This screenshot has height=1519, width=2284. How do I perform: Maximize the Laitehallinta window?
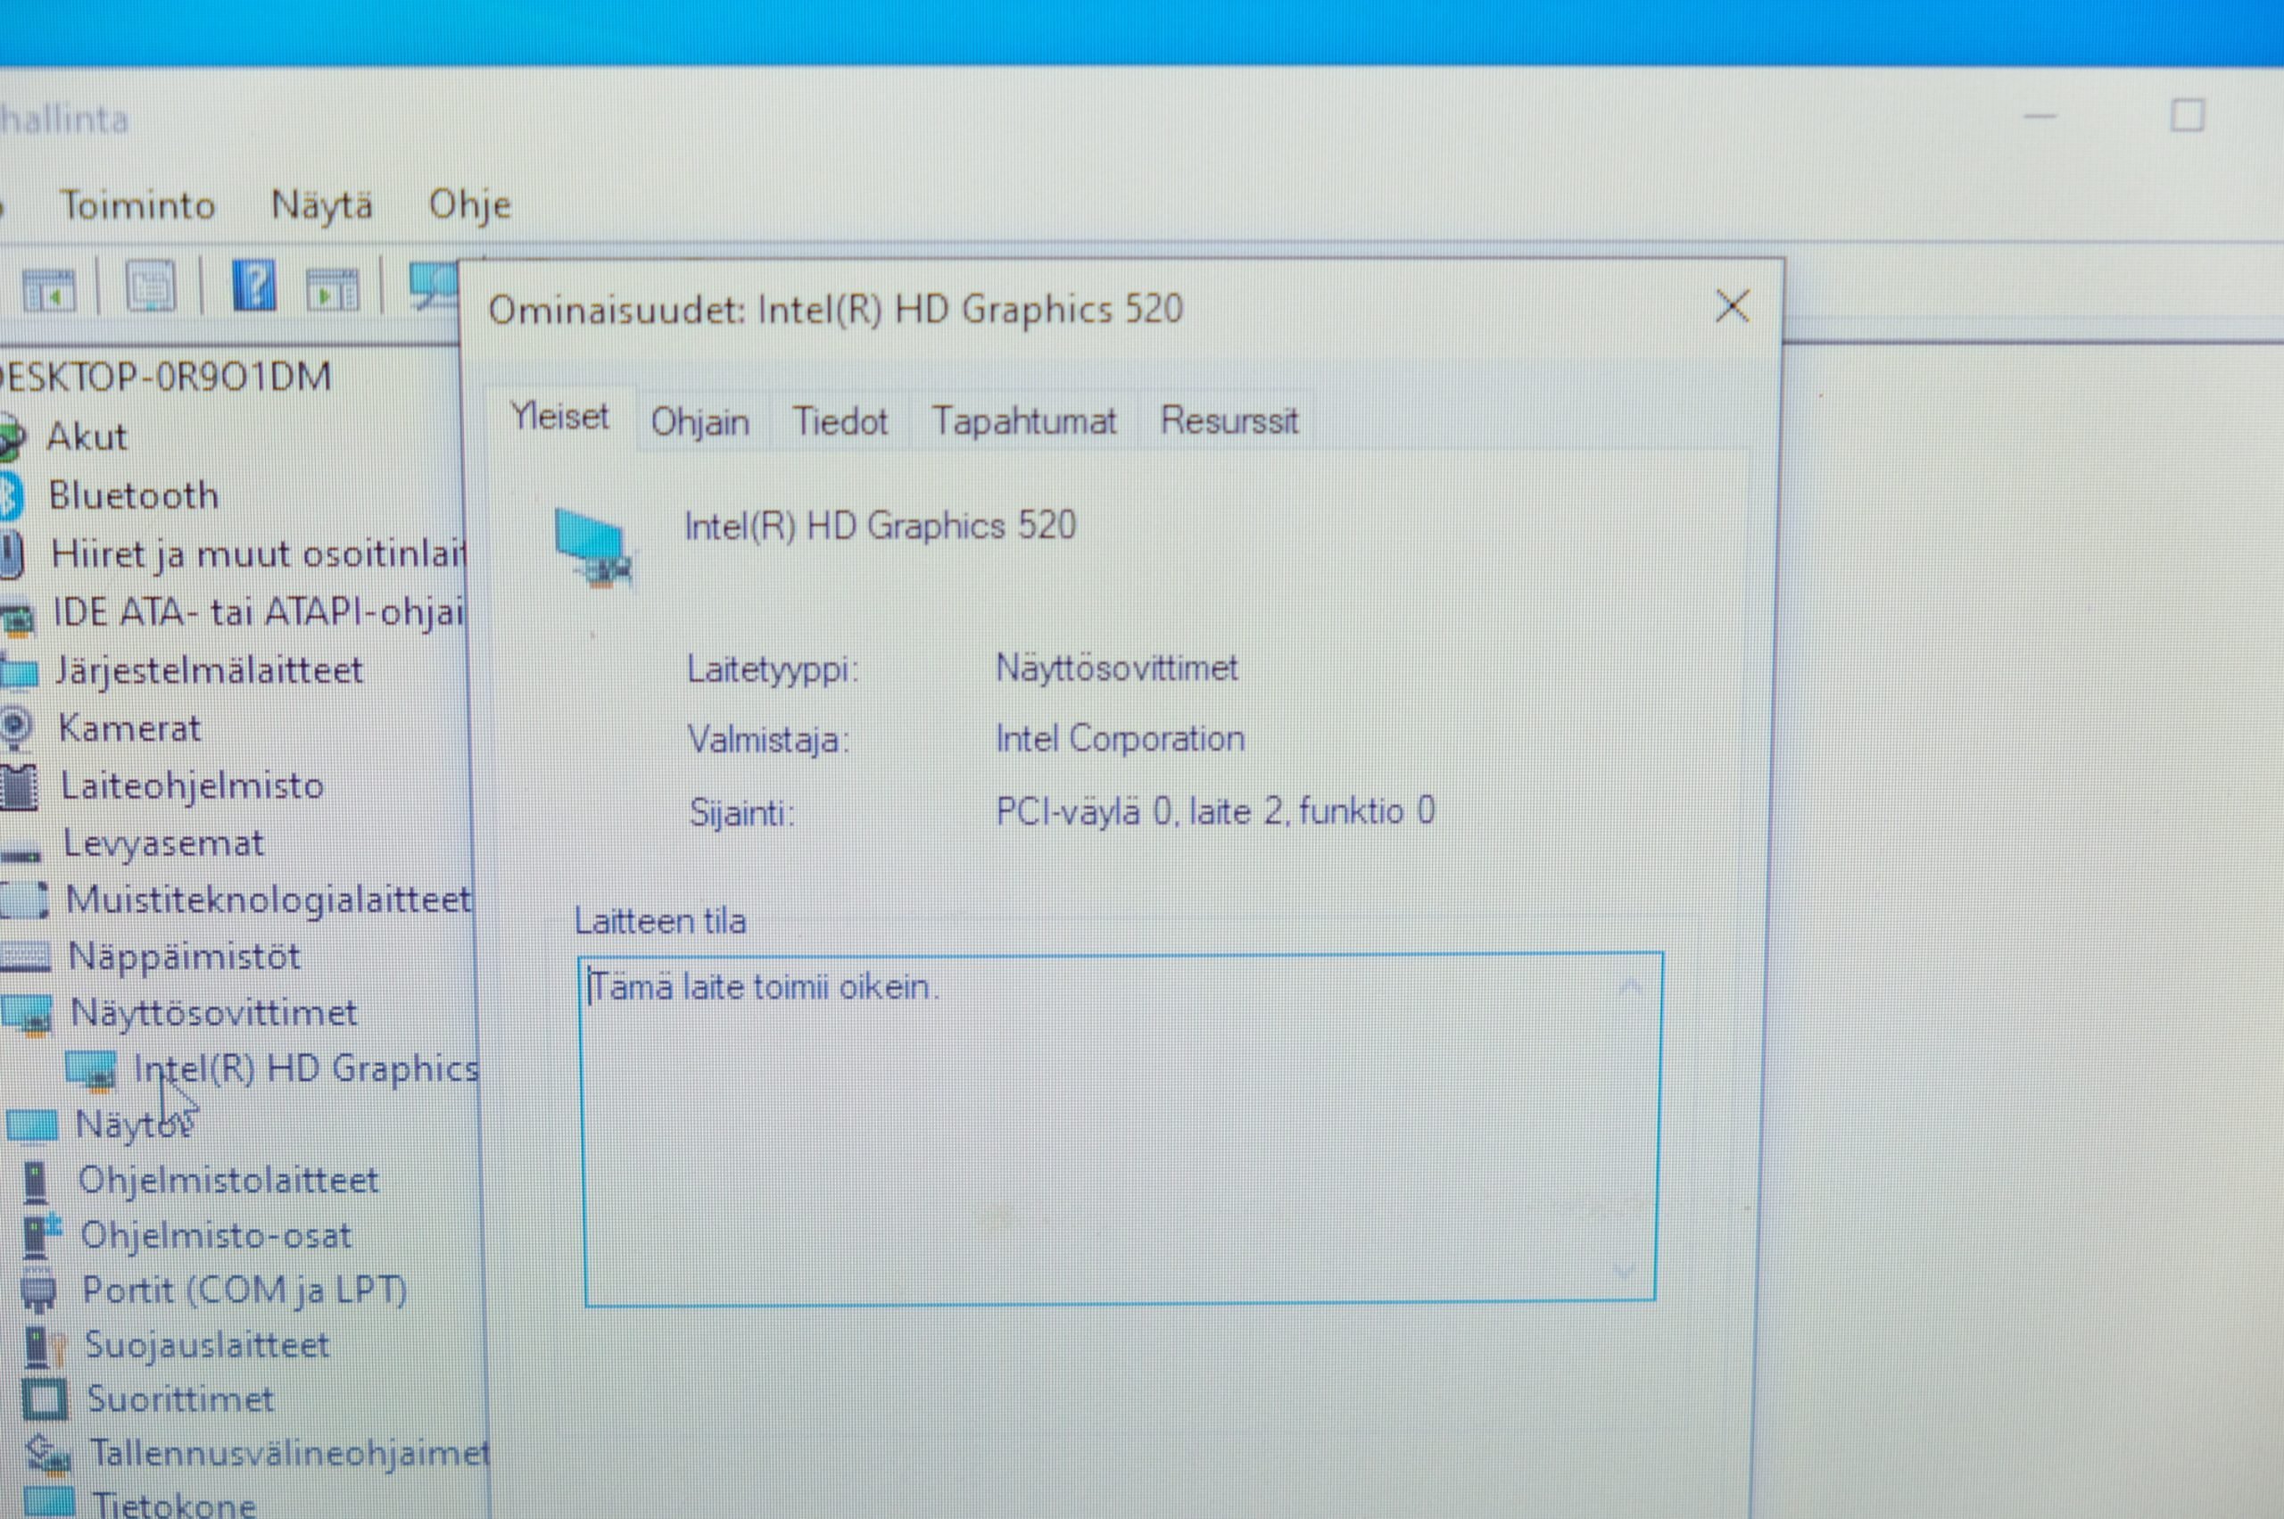(2187, 115)
